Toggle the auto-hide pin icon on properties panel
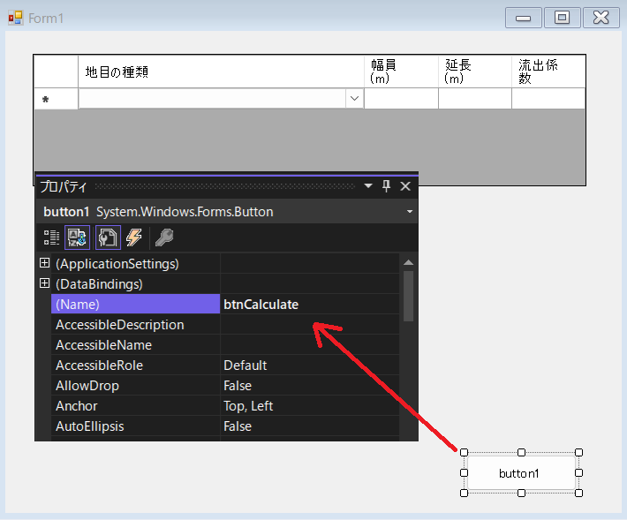Image resolution: width=627 pixels, height=520 pixels. 386,186
